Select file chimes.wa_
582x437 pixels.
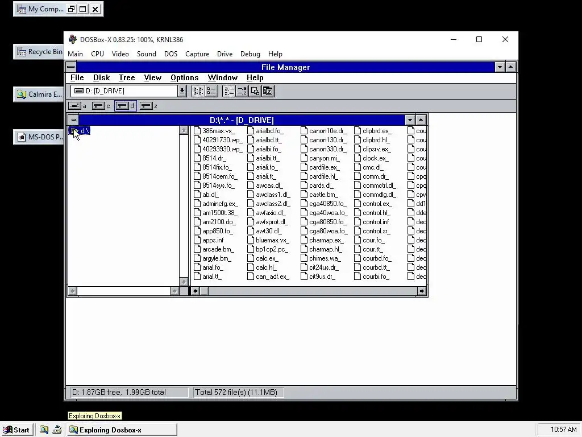[321, 258]
